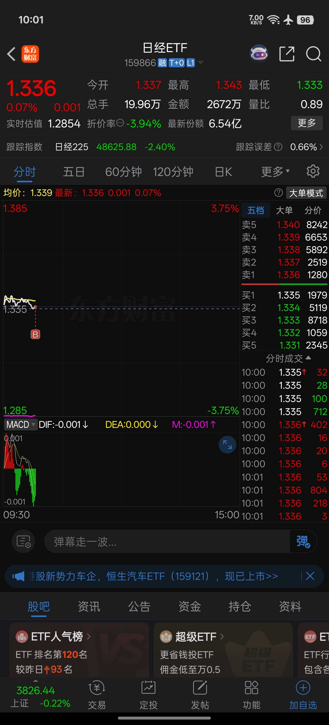Tap the MACD histogram chart
Viewport: 329px width, 725px height.
(x=121, y=469)
